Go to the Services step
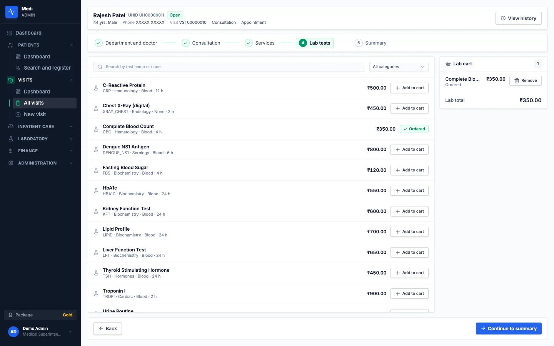 click(260, 43)
